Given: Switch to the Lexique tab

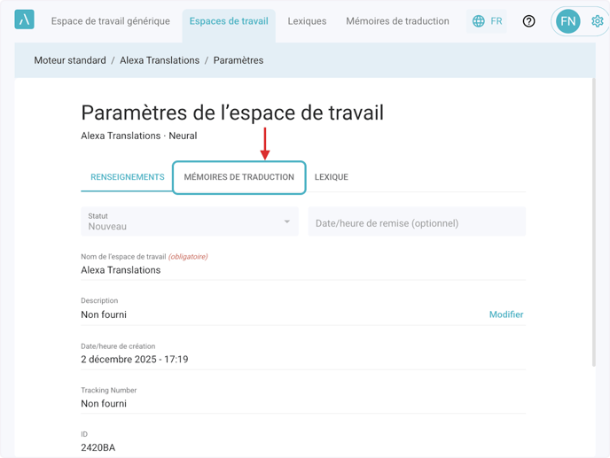Looking at the screenshot, I should (x=331, y=177).
